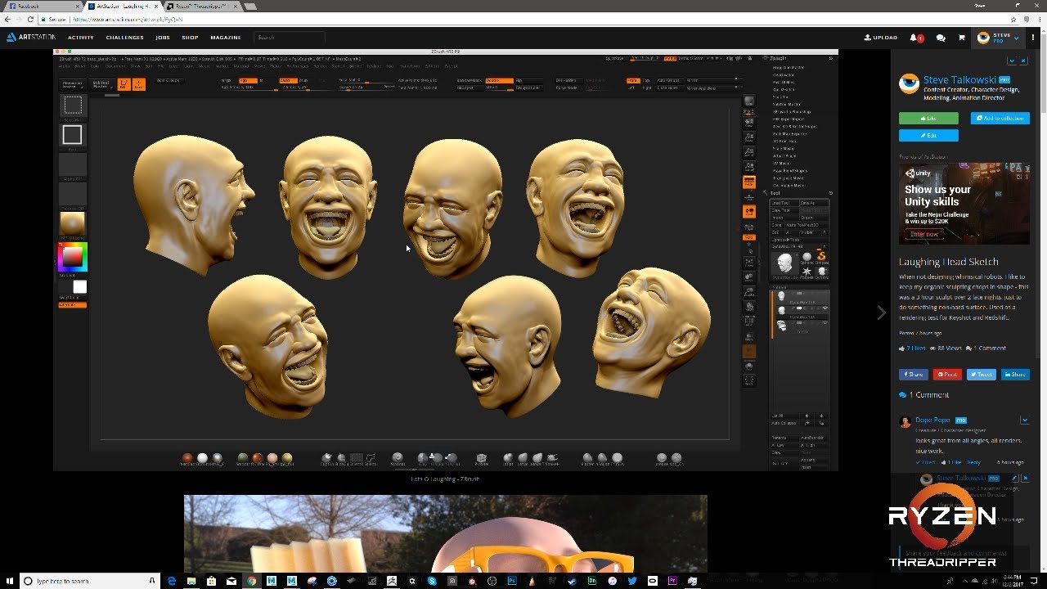
Task: Open the Challenges menu
Action: [124, 38]
